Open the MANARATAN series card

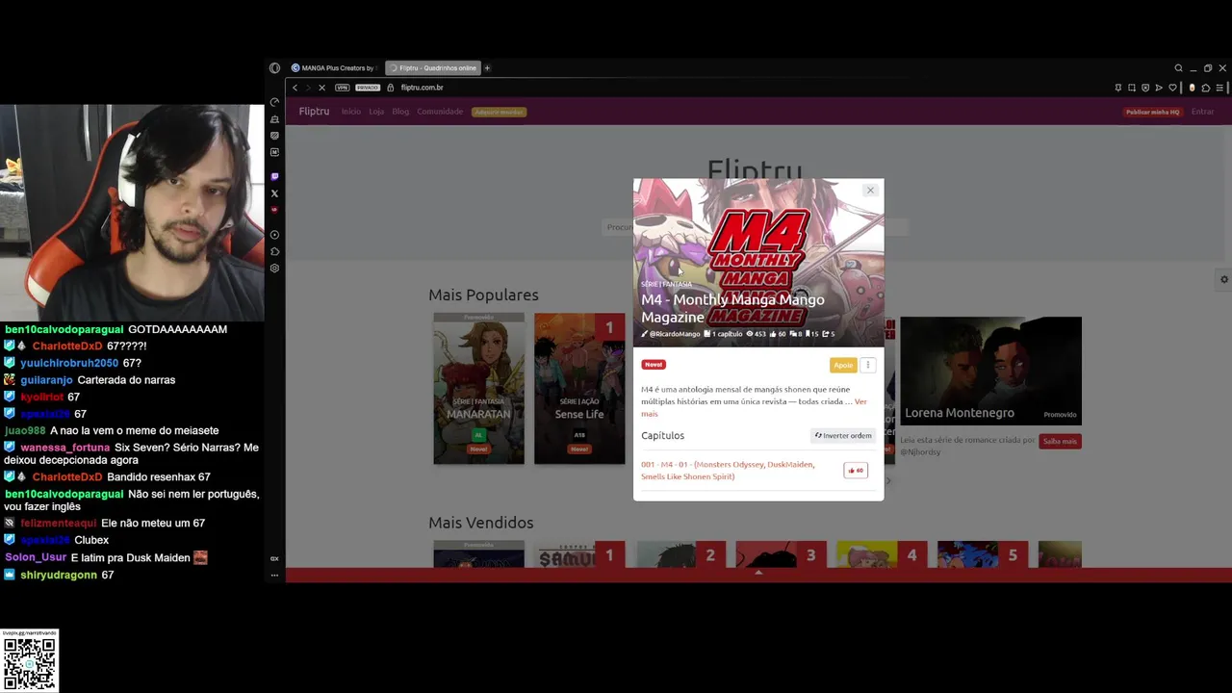[478, 388]
